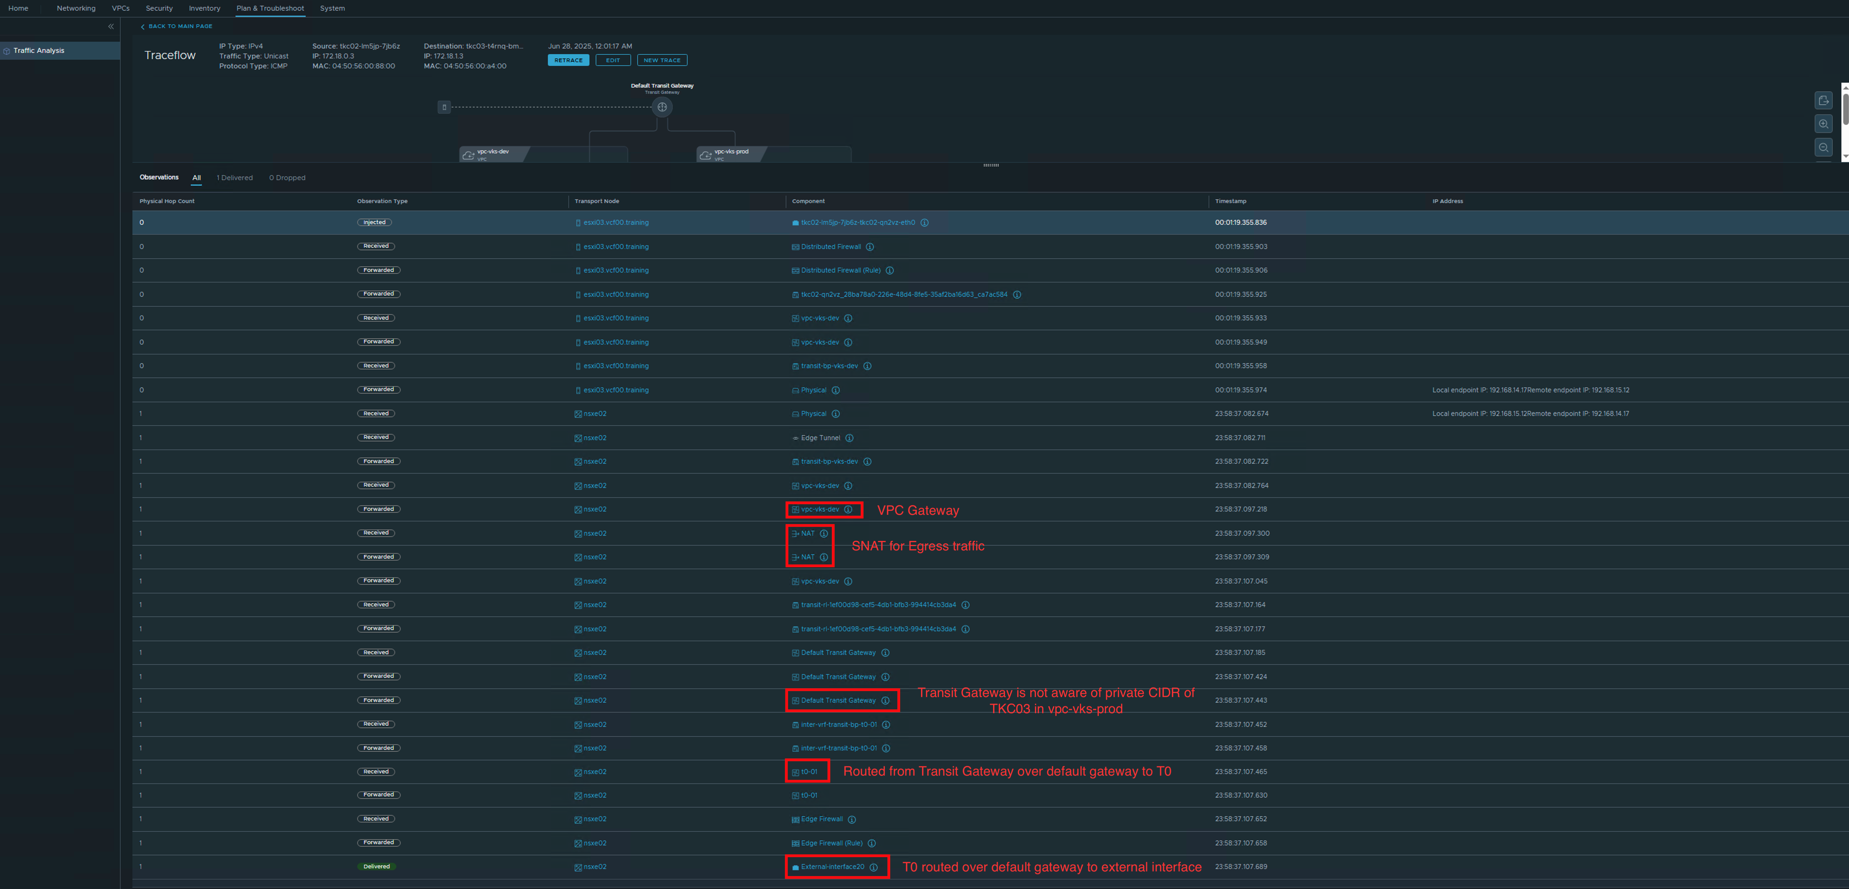Open info for tkc02-lm5jp-7jb6z-tkc02-qn2vz-eth0 component
This screenshot has width=1849, height=889.
(x=924, y=223)
